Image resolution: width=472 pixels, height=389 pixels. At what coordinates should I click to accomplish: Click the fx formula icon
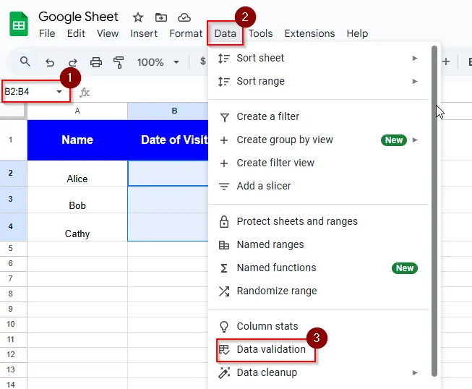(85, 93)
